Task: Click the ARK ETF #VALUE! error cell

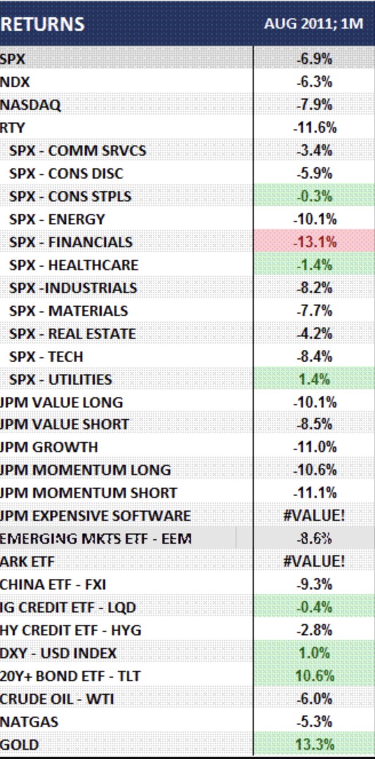Action: coord(314,561)
